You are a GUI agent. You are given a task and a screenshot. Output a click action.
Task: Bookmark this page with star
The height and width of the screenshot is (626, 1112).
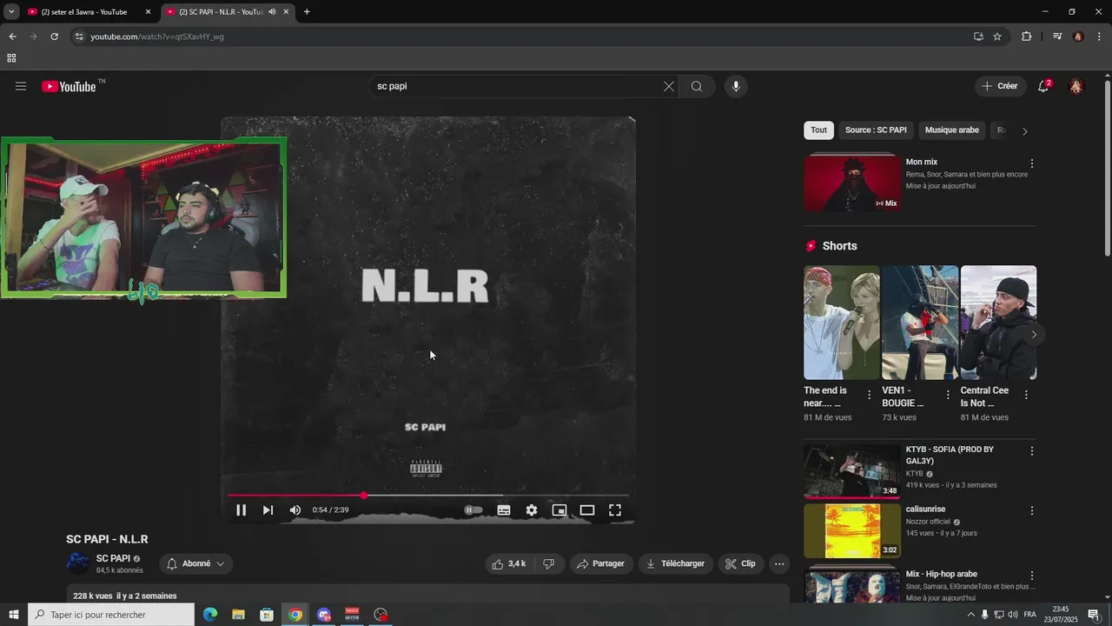(x=997, y=37)
